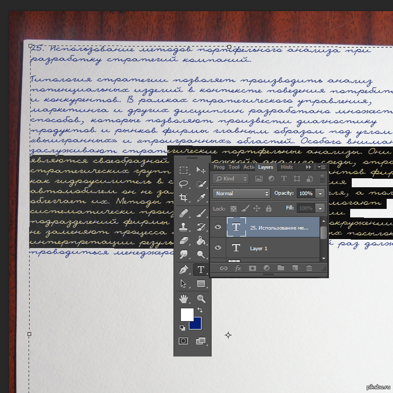Screen dimensions: 393x393
Task: Select the Hand tool
Action: click(x=184, y=298)
